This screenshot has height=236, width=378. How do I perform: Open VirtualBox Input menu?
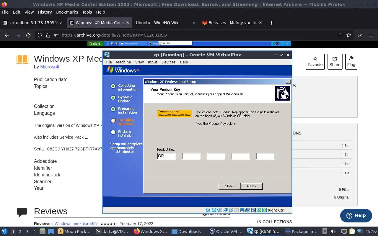pyautogui.click(x=152, y=62)
